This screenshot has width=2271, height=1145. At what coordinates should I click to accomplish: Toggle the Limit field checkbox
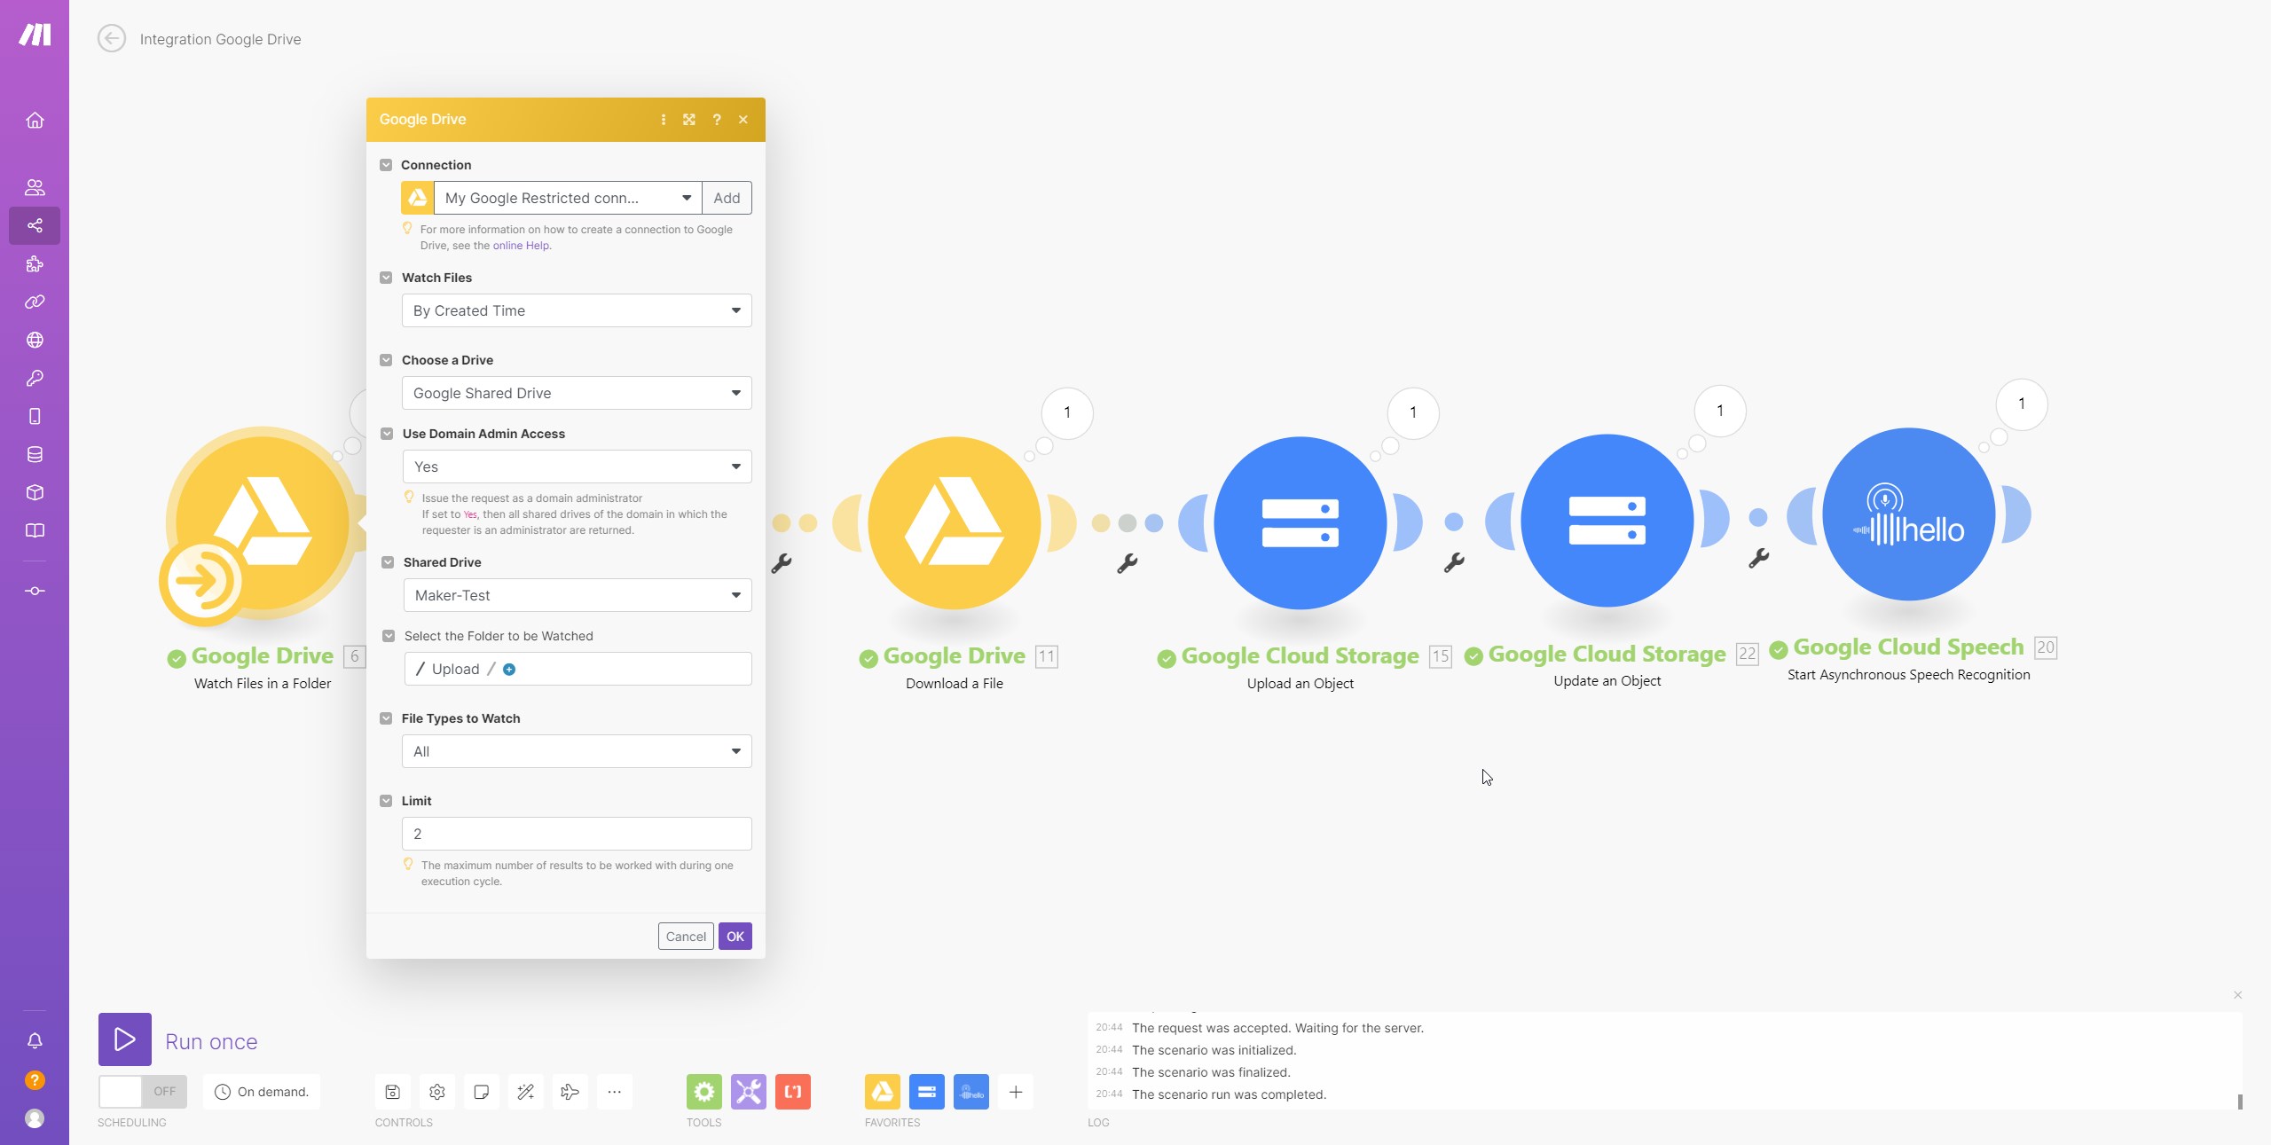click(x=386, y=801)
